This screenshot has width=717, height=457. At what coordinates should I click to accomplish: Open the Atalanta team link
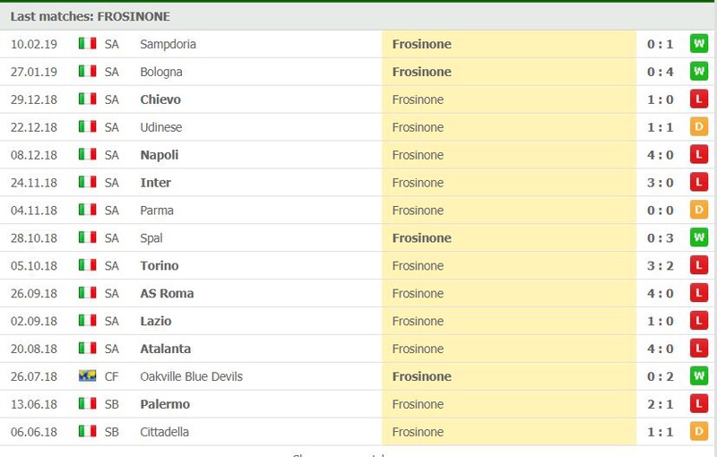[x=166, y=349]
